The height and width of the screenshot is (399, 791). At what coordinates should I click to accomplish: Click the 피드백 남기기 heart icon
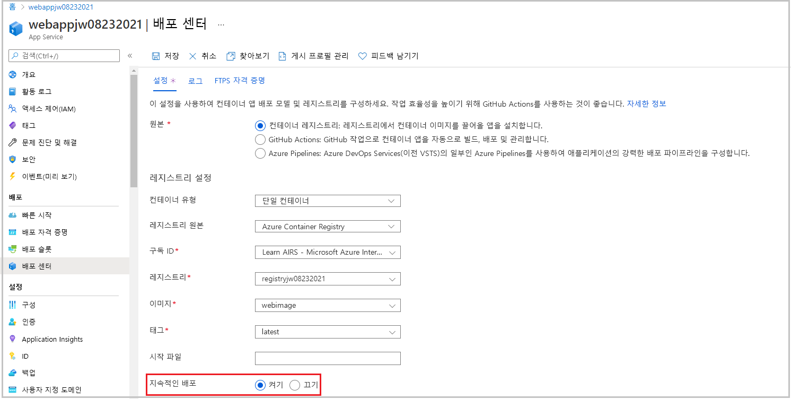pos(363,56)
